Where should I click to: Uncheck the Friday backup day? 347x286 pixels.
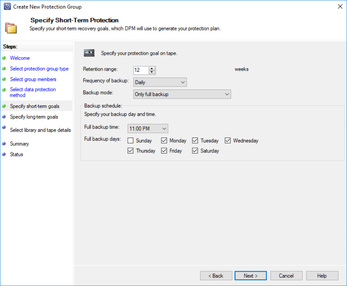[x=164, y=151]
